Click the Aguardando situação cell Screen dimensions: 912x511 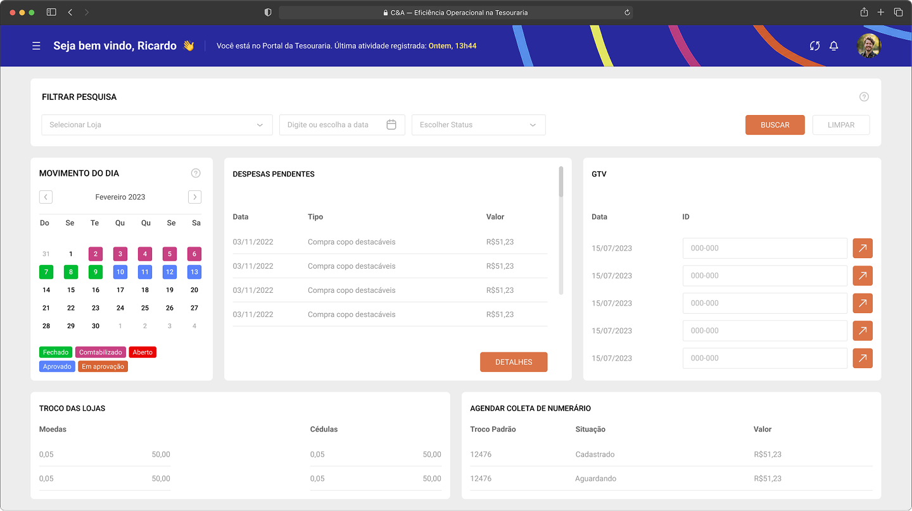(x=595, y=478)
